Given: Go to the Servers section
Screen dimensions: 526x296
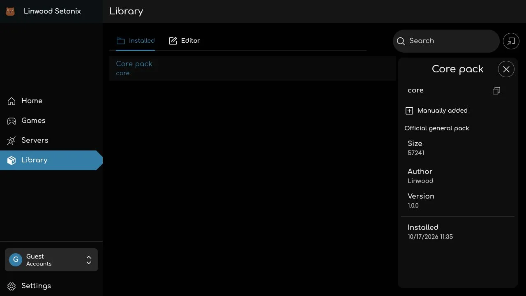Looking at the screenshot, I should click(x=51, y=141).
